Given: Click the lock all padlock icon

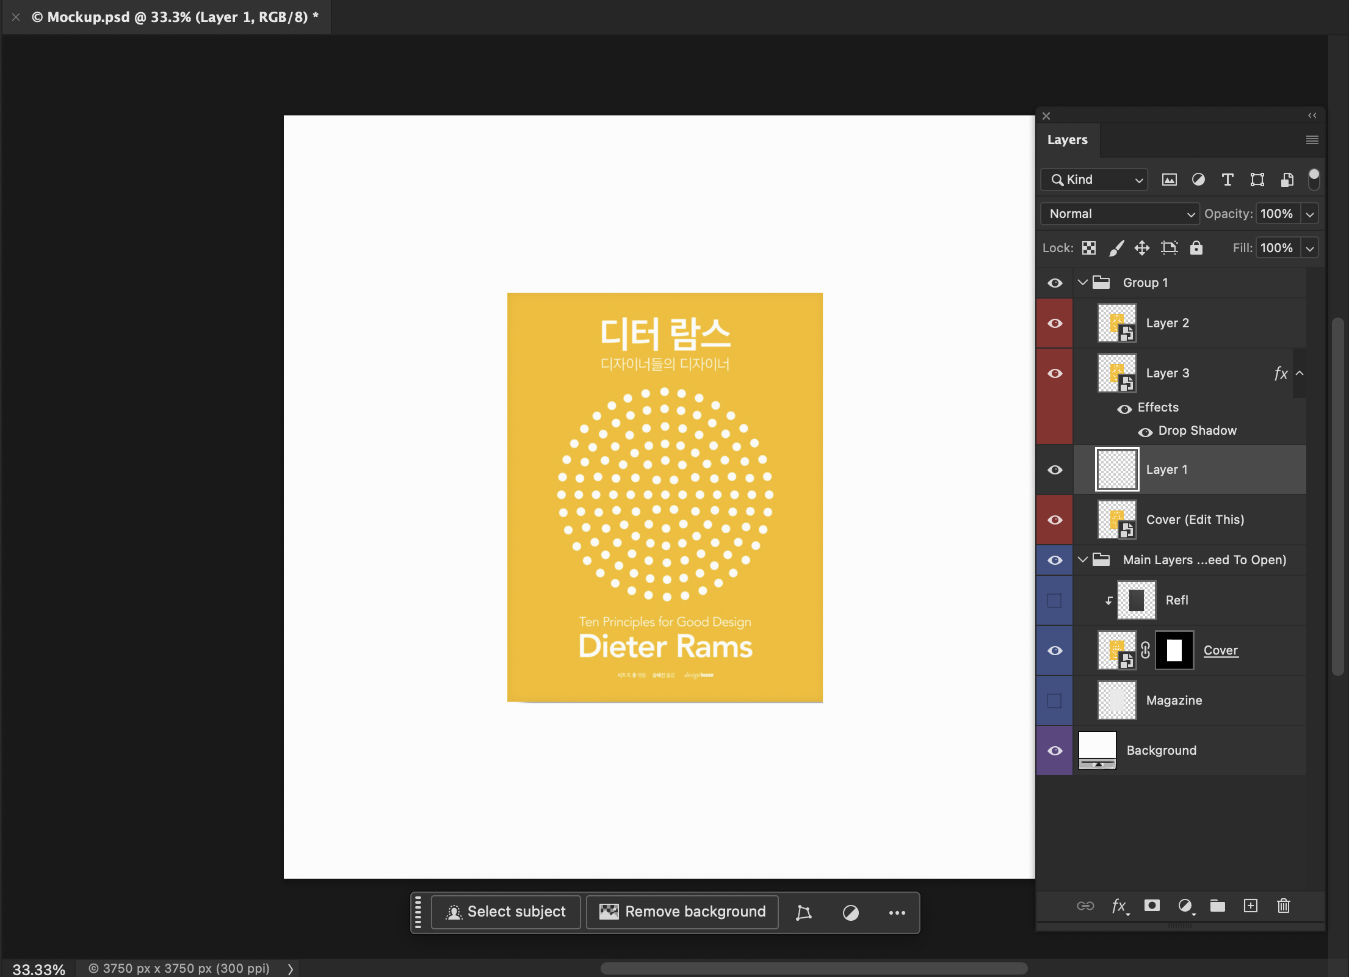Looking at the screenshot, I should 1196,248.
